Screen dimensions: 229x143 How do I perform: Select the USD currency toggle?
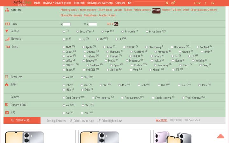[x=116, y=24]
